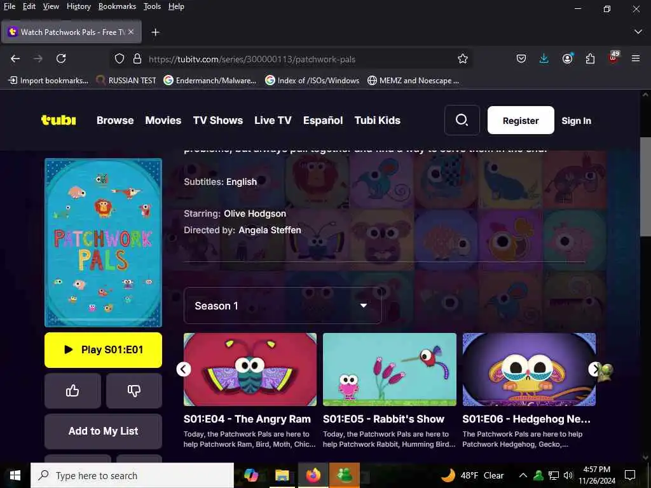Screen dimensions: 651x488
Task: Open the History menu
Action: click(x=78, y=6)
